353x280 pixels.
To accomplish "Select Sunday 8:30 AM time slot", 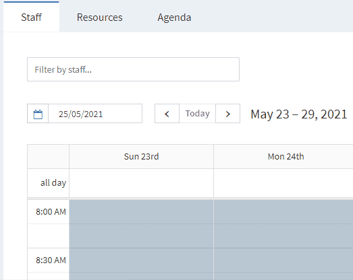I will (141, 260).
